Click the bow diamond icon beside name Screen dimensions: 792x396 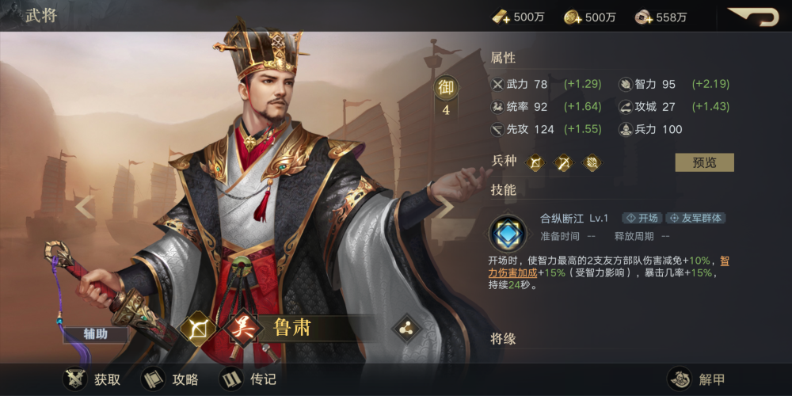[198, 329]
